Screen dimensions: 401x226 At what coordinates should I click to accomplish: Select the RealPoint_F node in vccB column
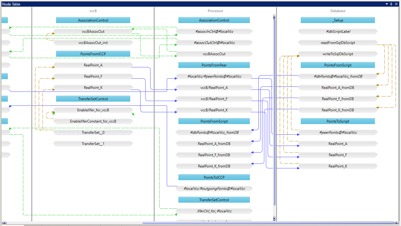(x=93, y=76)
